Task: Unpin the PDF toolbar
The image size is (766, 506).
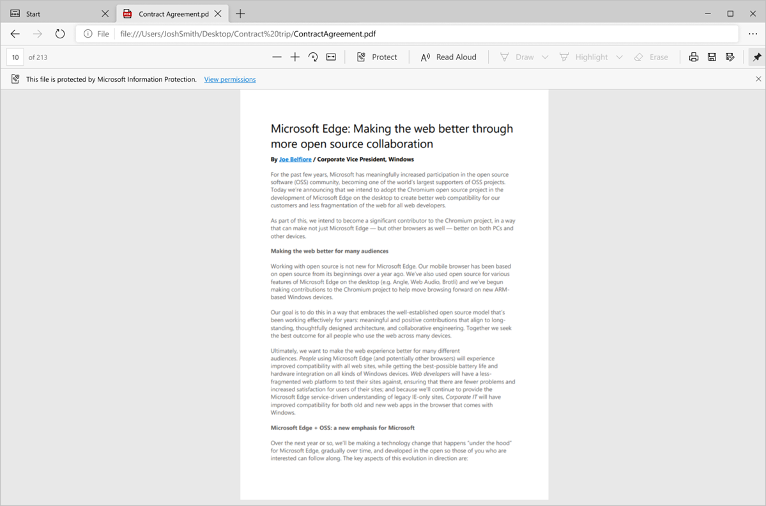Action: point(756,57)
